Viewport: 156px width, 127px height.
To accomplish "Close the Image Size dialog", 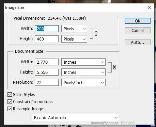I will click(149, 7).
